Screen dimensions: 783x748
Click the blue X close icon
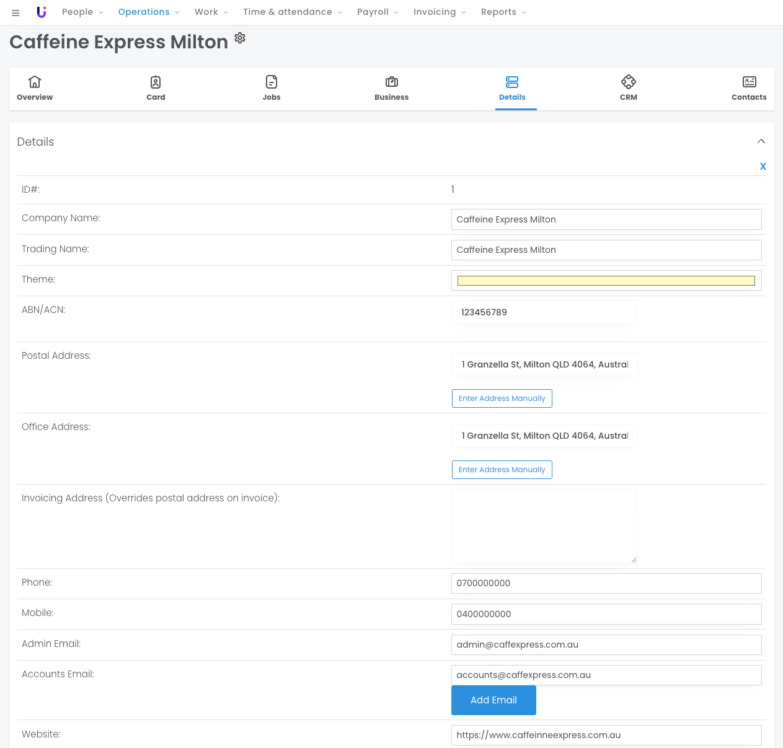click(x=763, y=166)
